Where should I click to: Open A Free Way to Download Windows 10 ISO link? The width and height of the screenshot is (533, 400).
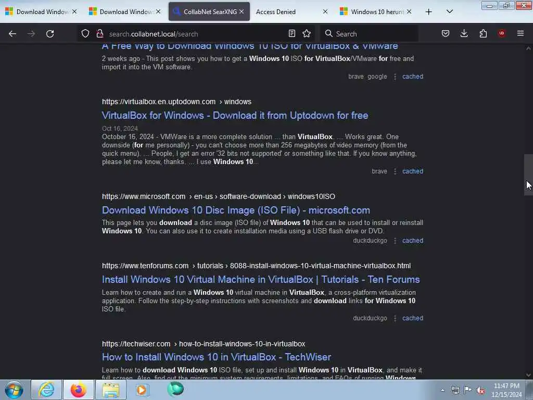[250, 46]
